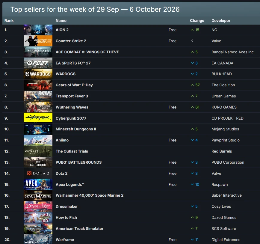Click the green up arrow beside 15
The image size is (260, 244).
192,30
